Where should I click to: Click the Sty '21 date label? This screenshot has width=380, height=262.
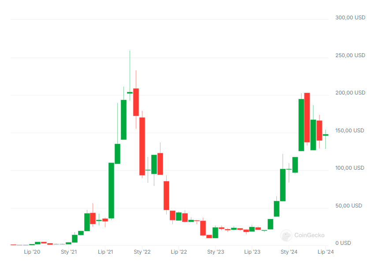[x=68, y=252]
